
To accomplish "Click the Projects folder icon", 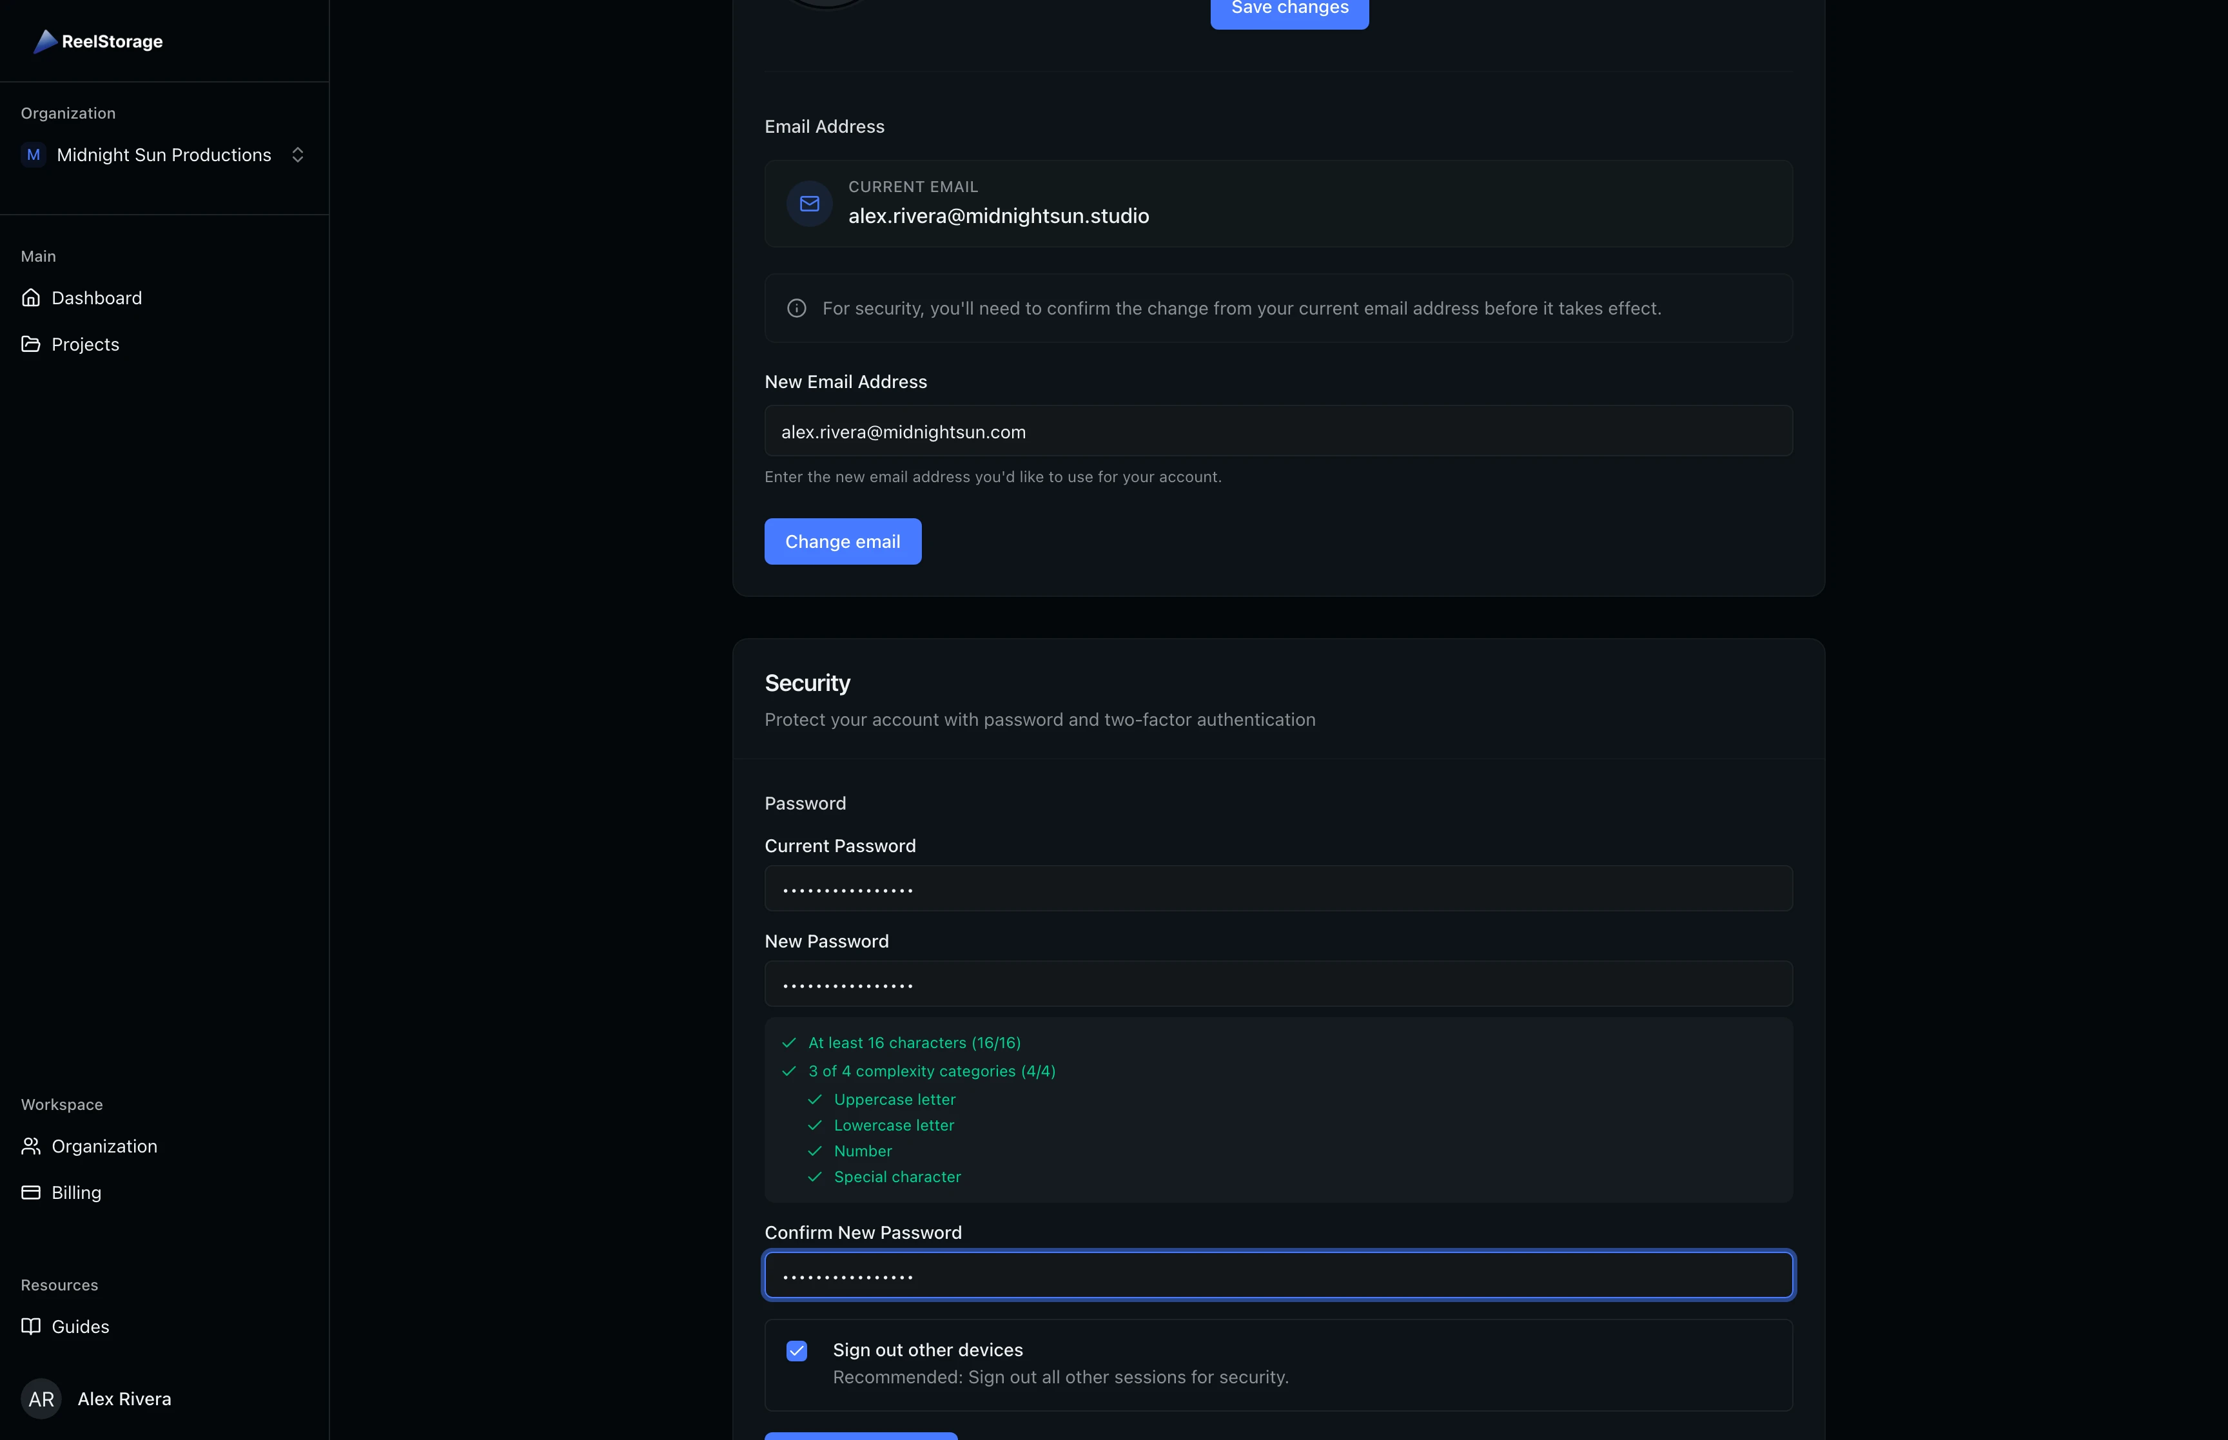I will pyautogui.click(x=31, y=344).
